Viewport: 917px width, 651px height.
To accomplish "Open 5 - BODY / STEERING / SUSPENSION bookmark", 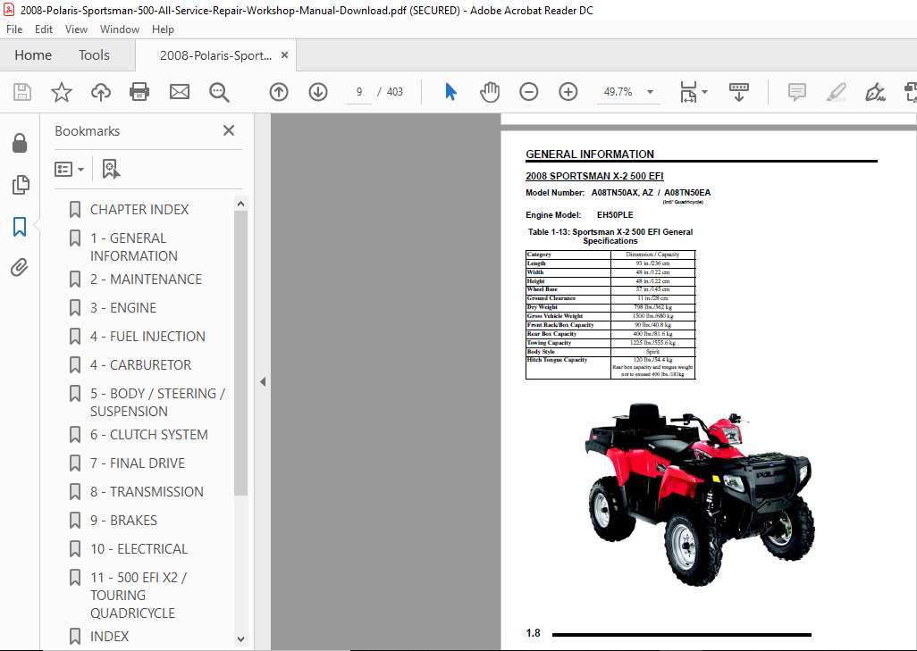I will 157,402.
